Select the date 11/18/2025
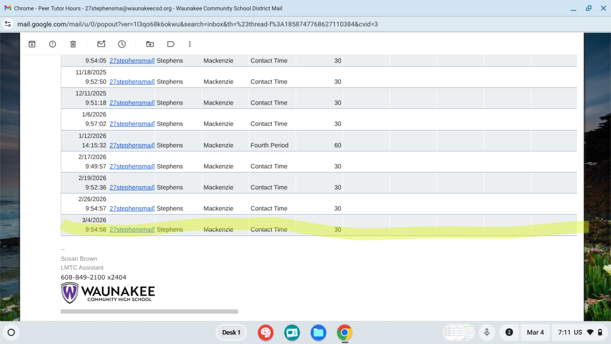The width and height of the screenshot is (611, 344). [x=91, y=72]
